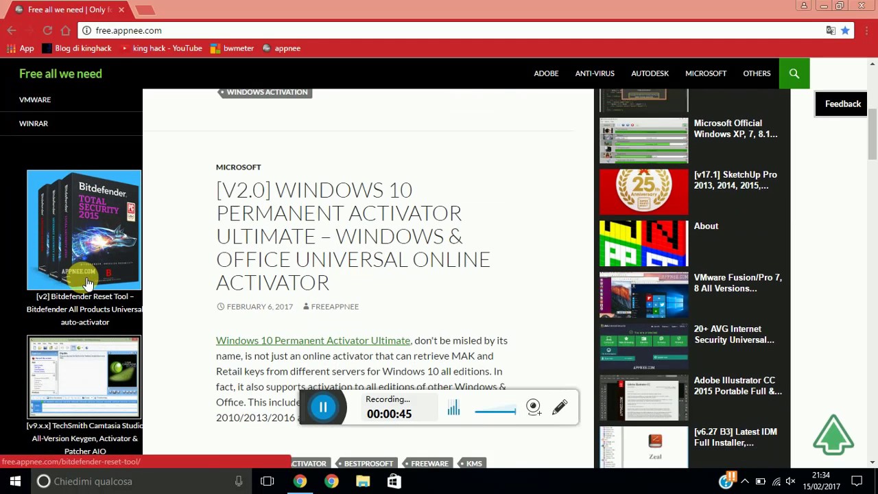This screenshot has width=878, height=494.
Task: Open the ADOBE menu item
Action: coord(546,73)
